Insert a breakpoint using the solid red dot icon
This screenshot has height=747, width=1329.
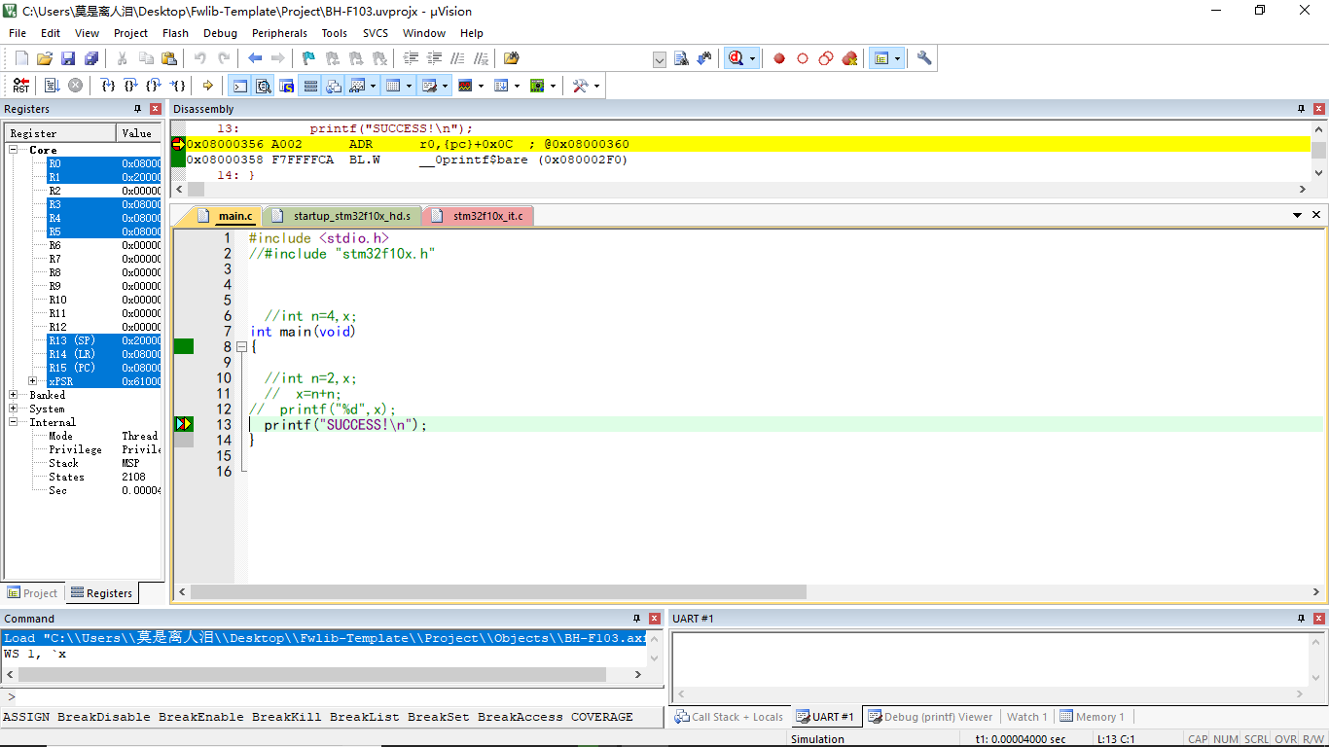tap(779, 58)
